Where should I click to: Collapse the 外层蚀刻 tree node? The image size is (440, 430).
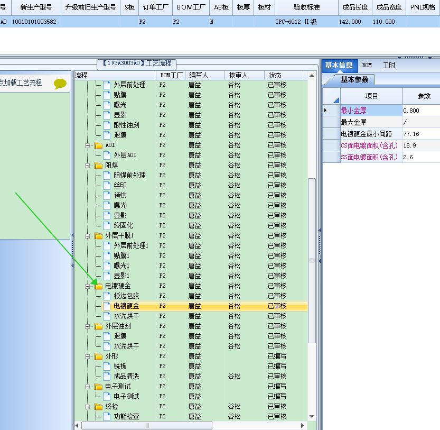coord(88,326)
